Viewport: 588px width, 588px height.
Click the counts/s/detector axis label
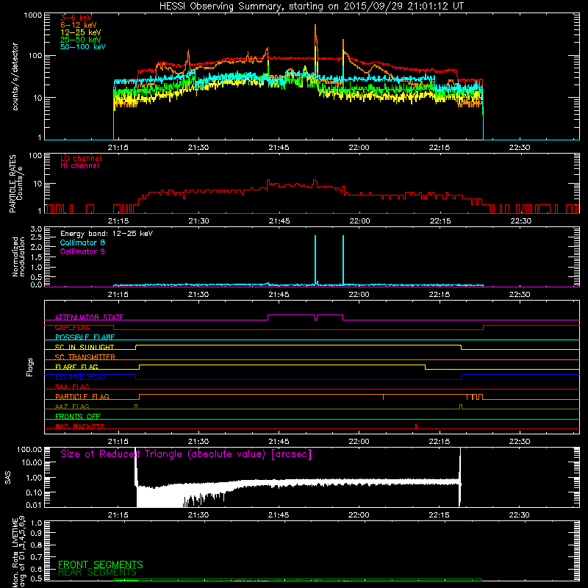(x=15, y=76)
